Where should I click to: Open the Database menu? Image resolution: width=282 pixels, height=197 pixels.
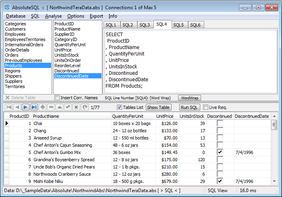coord(16,16)
